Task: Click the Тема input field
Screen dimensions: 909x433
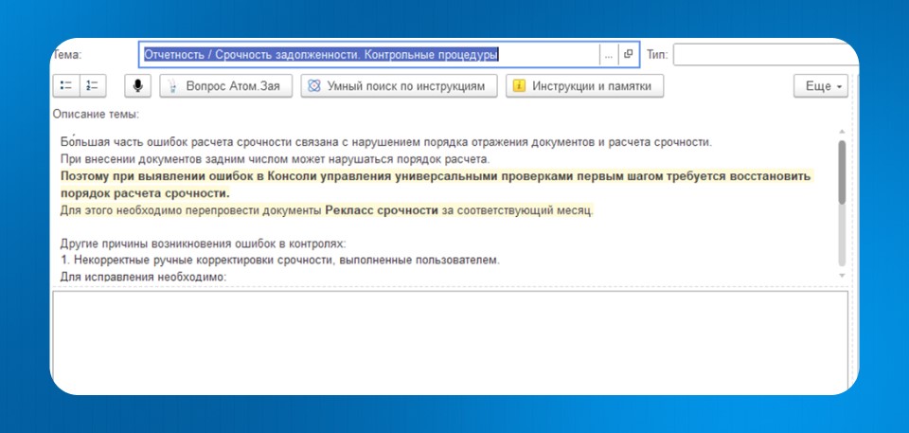Action: [x=368, y=55]
